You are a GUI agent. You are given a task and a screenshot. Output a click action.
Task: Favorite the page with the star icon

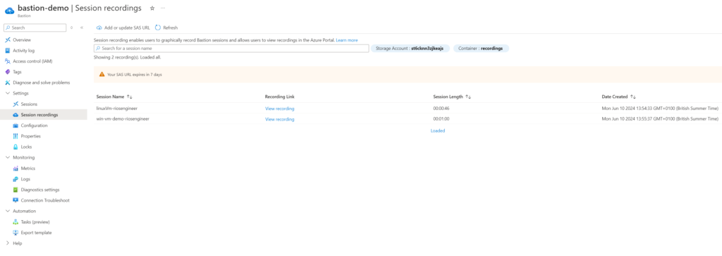click(x=152, y=8)
